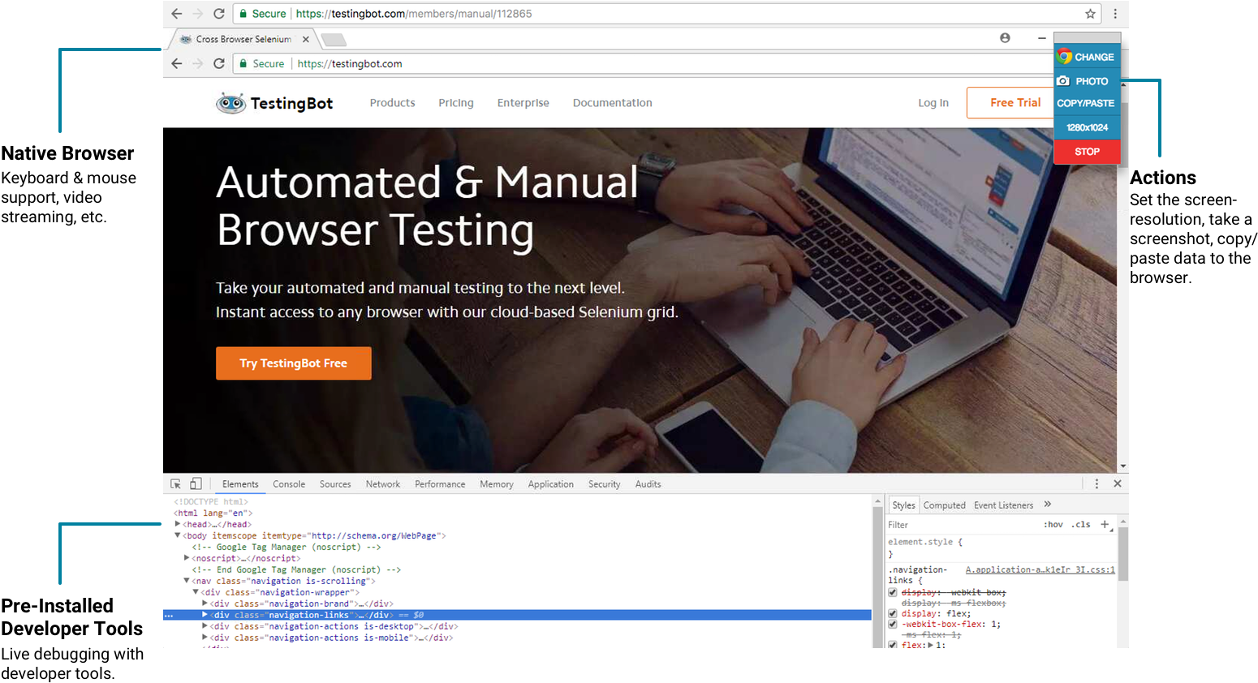
Task: Toggle the device toolbar icon in DevTools
Action: pos(195,483)
